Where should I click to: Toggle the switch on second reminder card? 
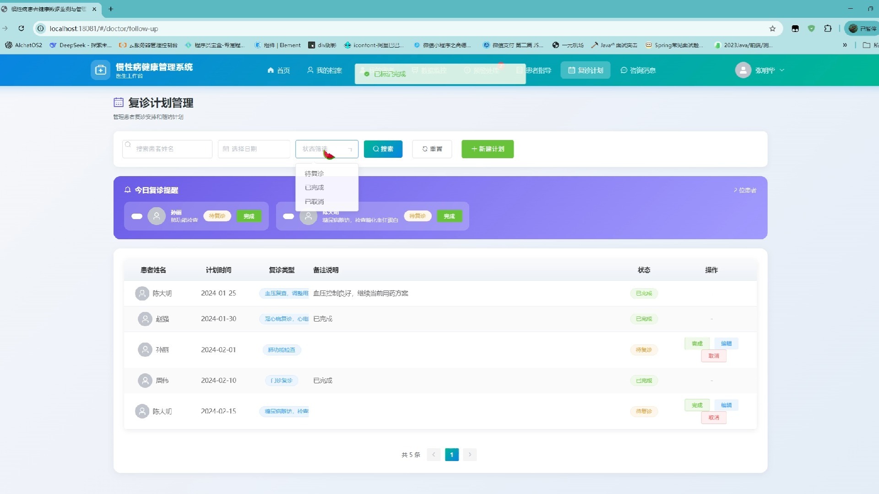288,216
